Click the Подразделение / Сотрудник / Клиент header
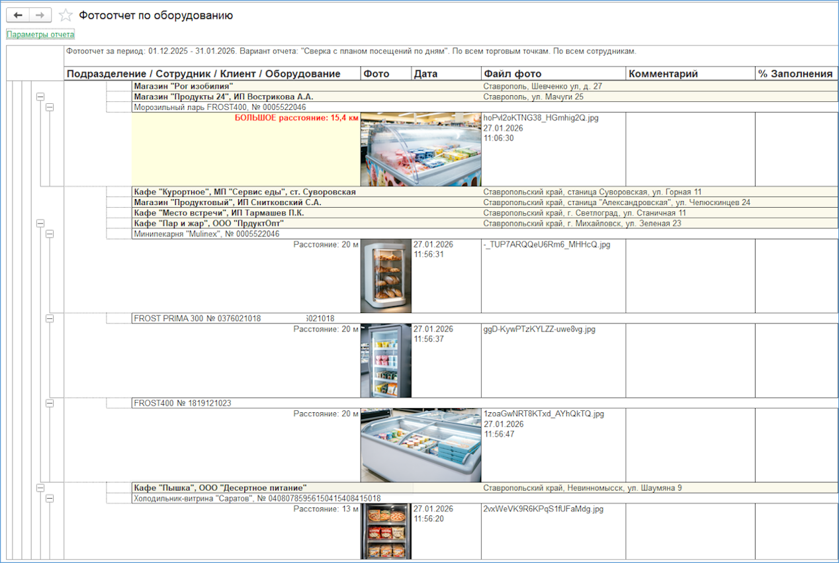The width and height of the screenshot is (839, 563). (x=213, y=73)
